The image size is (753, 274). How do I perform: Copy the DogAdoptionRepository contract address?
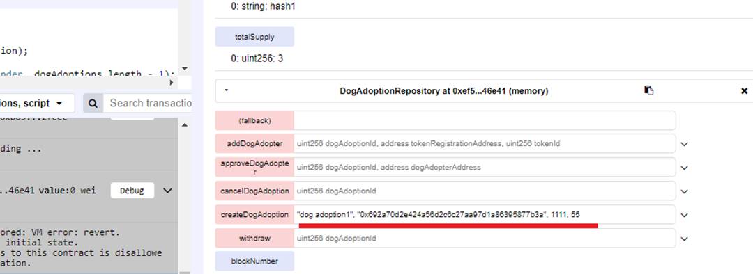(649, 90)
